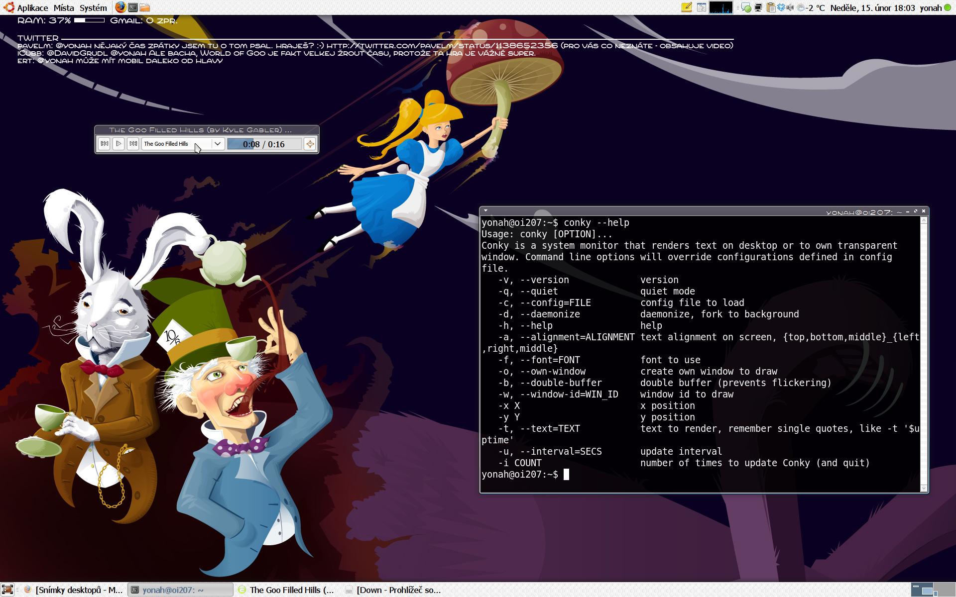Switch to The Goo Filled Hills taskbar entry
The height and width of the screenshot is (597, 956).
pyautogui.click(x=287, y=590)
